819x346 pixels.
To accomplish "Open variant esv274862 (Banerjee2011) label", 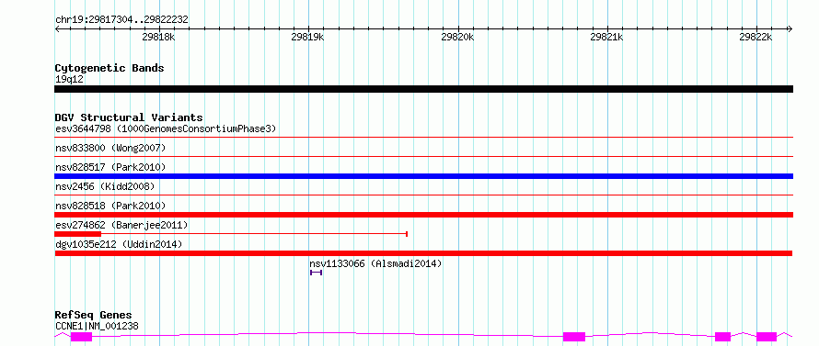I will [x=121, y=225].
